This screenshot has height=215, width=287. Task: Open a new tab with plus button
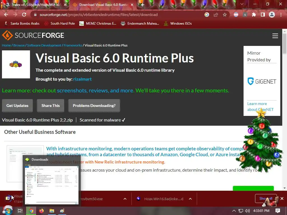click(x=143, y=5)
